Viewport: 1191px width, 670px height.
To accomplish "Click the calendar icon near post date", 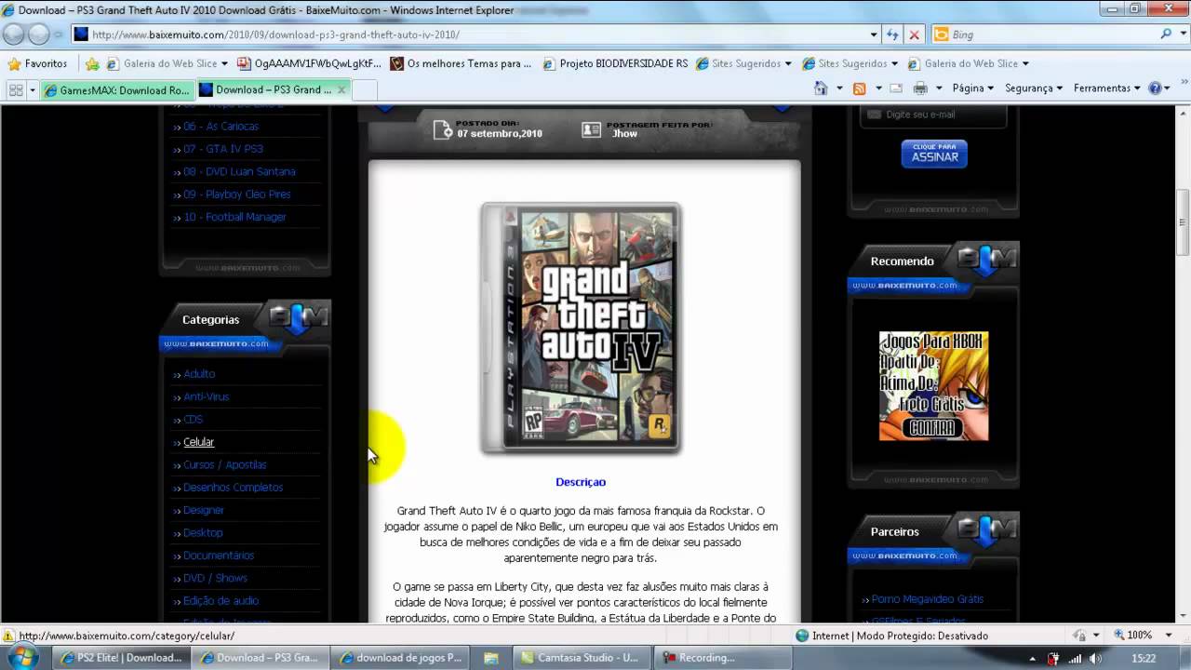I will tap(443, 129).
